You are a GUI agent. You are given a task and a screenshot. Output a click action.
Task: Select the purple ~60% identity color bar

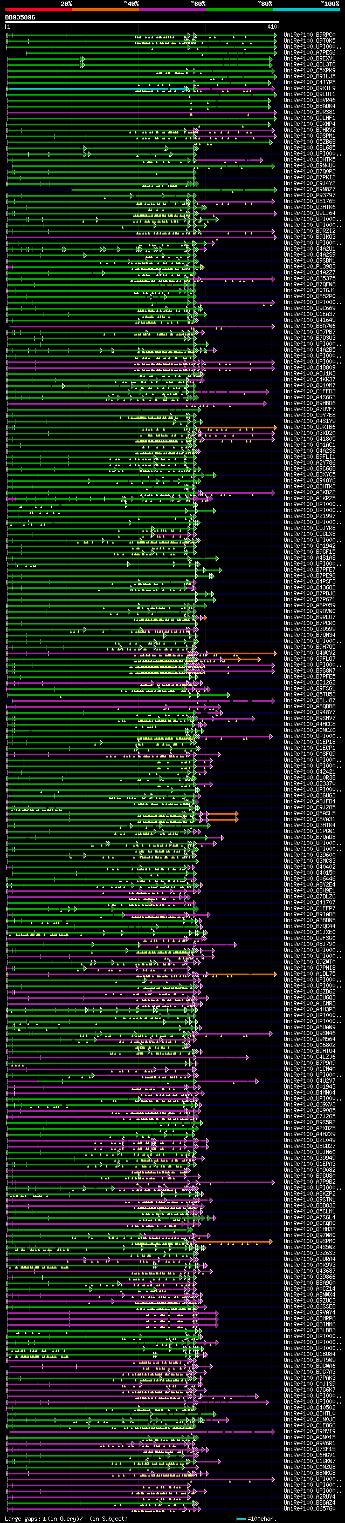pyautogui.click(x=172, y=10)
